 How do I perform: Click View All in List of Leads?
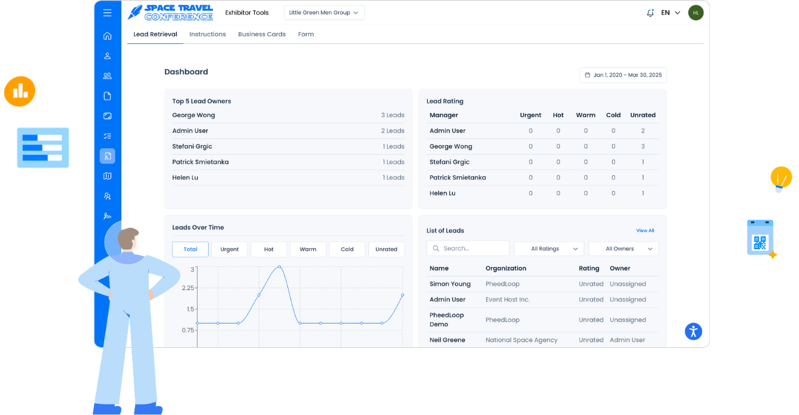(645, 231)
